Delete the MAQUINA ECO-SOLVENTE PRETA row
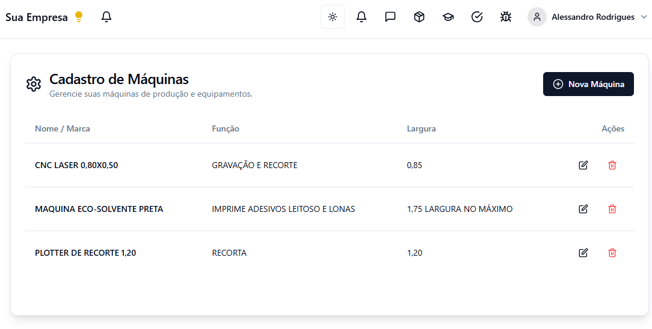Viewport: 652px width, 329px height. [612, 209]
